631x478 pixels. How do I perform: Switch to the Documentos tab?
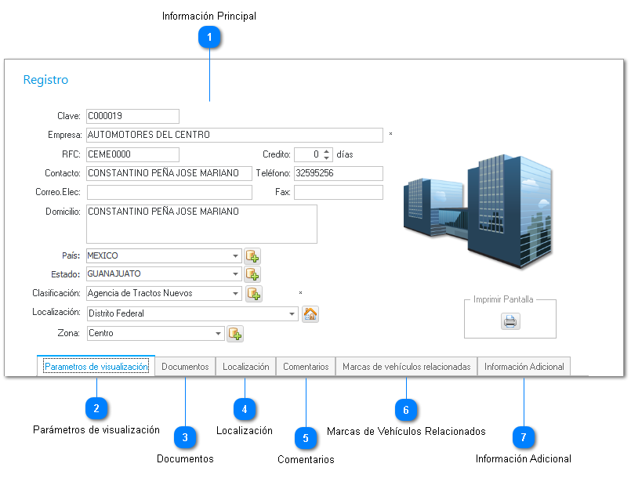[x=185, y=367]
